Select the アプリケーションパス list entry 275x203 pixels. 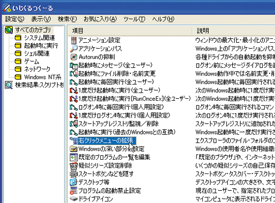tap(100, 48)
